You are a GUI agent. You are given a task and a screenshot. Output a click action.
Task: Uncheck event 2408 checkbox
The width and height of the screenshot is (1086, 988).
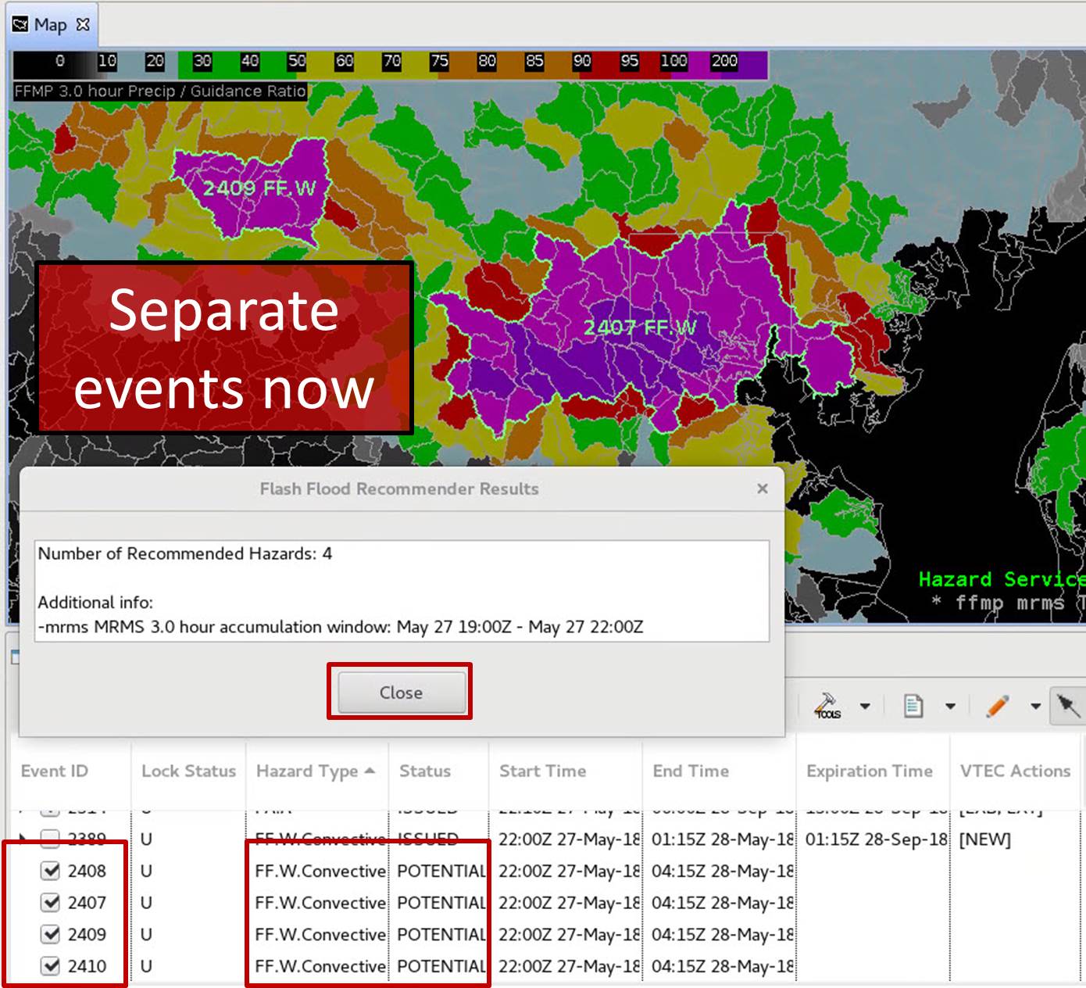tap(51, 871)
